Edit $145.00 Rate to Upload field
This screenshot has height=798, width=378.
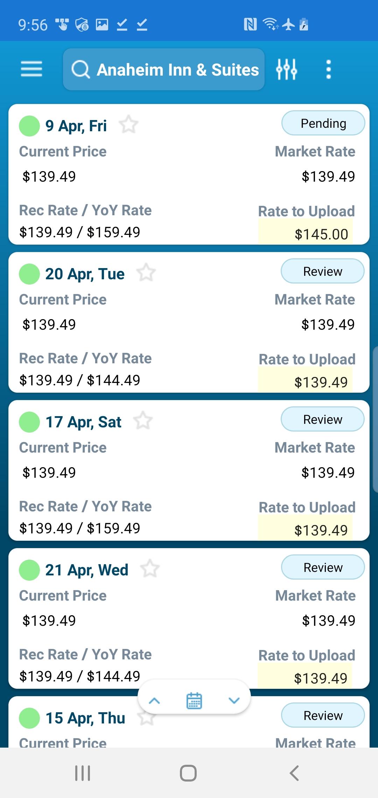click(305, 232)
